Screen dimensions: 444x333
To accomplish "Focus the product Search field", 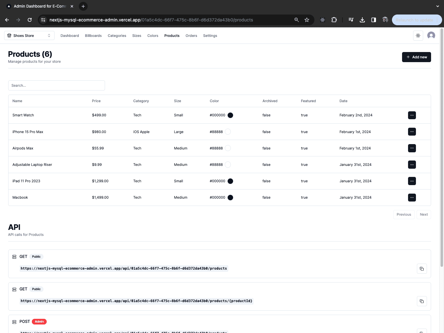I will tap(56, 85).
